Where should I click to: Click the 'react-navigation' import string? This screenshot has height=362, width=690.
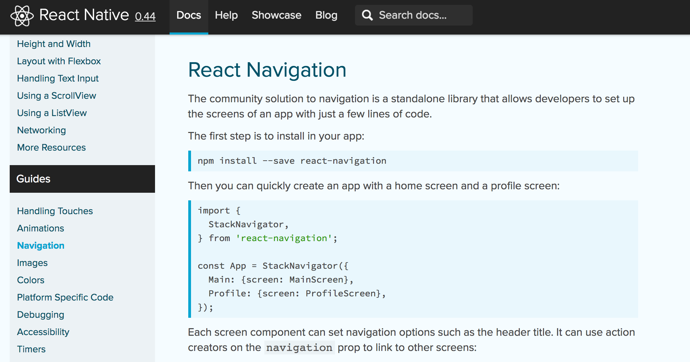pyautogui.click(x=284, y=238)
